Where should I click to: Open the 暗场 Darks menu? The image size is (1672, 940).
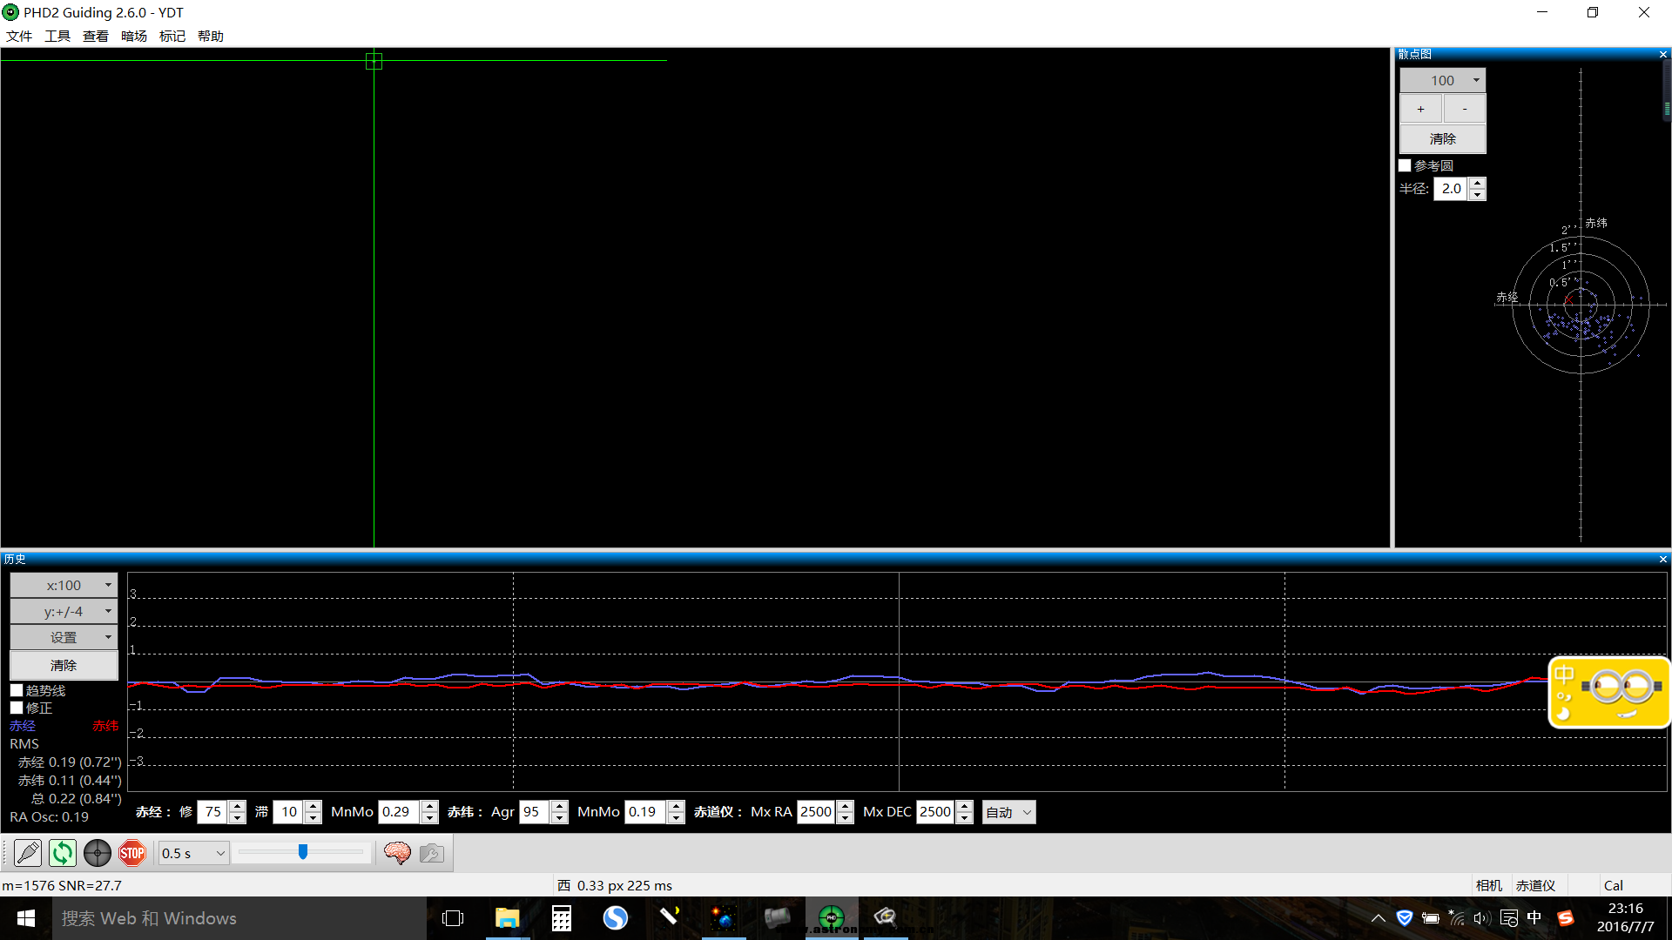(134, 36)
